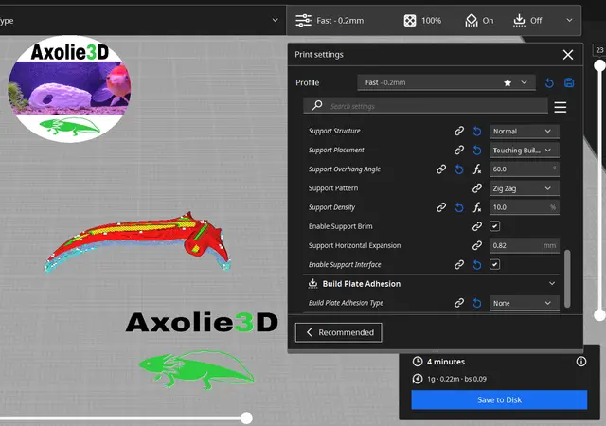Open the Profile dropdown showing Fast - 0.2mm

pos(446,82)
